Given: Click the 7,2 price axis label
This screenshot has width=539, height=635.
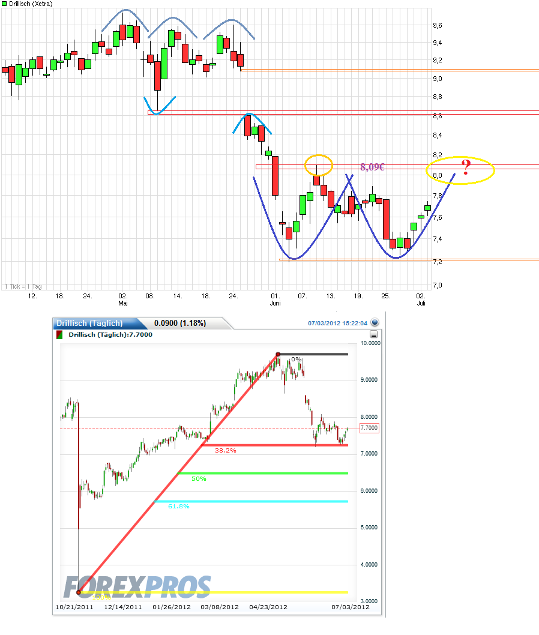Looking at the screenshot, I should click(438, 262).
